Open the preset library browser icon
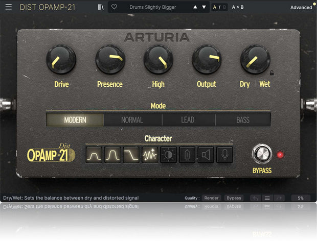This screenshot has height=242, width=317. (101, 7)
